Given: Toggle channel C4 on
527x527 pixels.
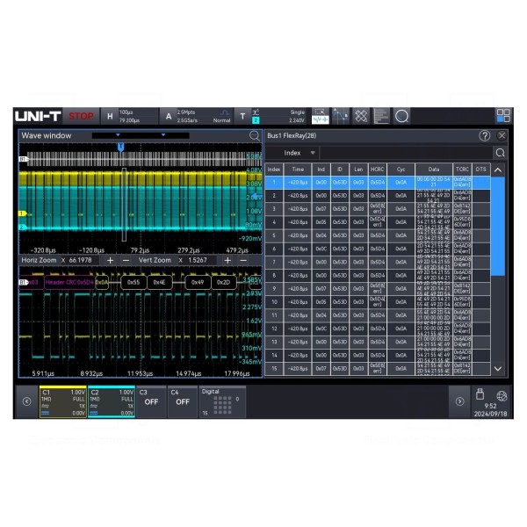Looking at the screenshot, I should click(182, 401).
